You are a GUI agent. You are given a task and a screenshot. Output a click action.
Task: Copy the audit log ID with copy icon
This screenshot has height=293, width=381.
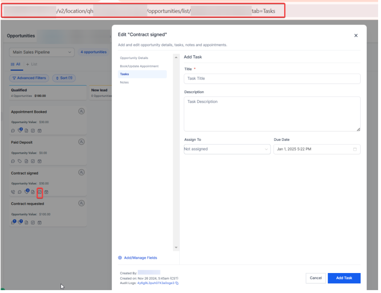tap(177, 283)
